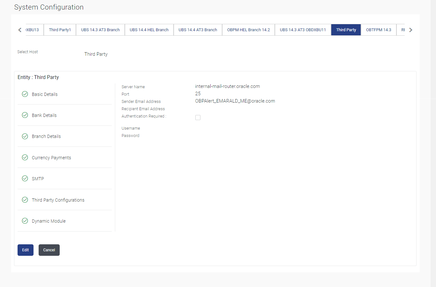The height and width of the screenshot is (287, 436).
Task: Show previous host tabs with left chevron
Action: (x=20, y=30)
